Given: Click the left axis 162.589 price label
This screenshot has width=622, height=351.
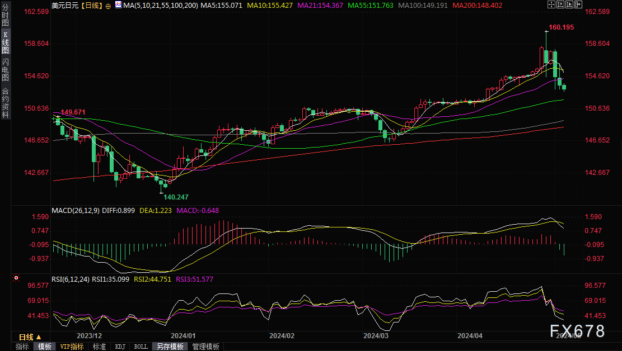Looking at the screenshot, I should (x=36, y=12).
